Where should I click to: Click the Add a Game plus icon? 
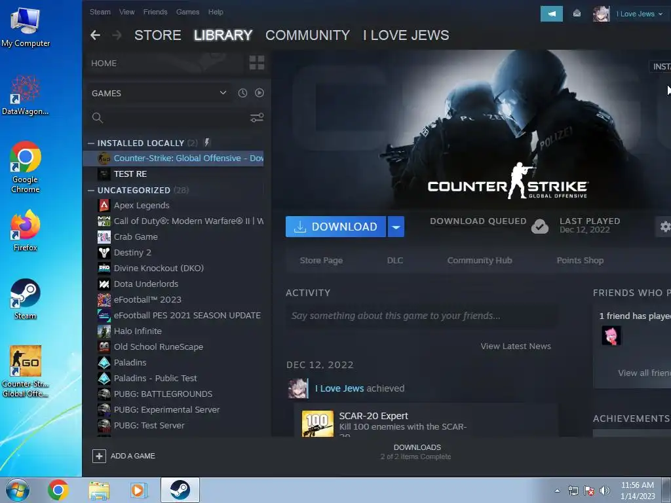(99, 456)
